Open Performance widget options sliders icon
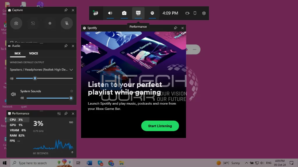This screenshot has height=167, width=298. coord(59,114)
